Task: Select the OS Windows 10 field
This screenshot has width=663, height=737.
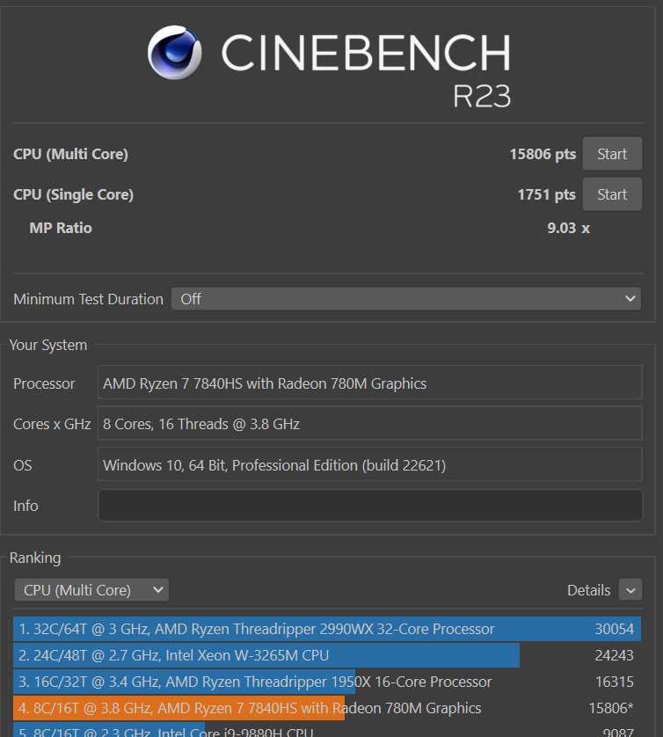Action: click(x=370, y=465)
